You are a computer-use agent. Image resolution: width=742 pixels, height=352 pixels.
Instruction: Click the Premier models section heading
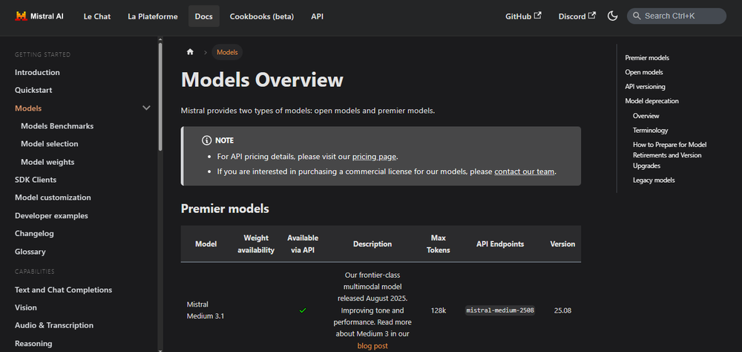click(x=225, y=209)
